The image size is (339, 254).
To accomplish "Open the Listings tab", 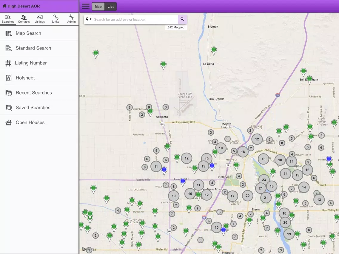I will click(x=40, y=19).
